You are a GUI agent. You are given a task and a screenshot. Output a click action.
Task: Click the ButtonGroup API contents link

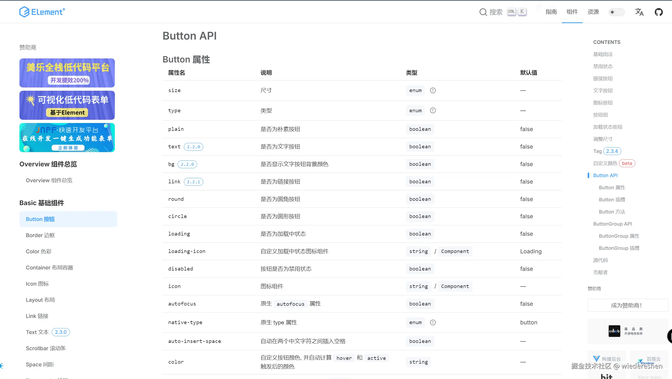coord(612,224)
